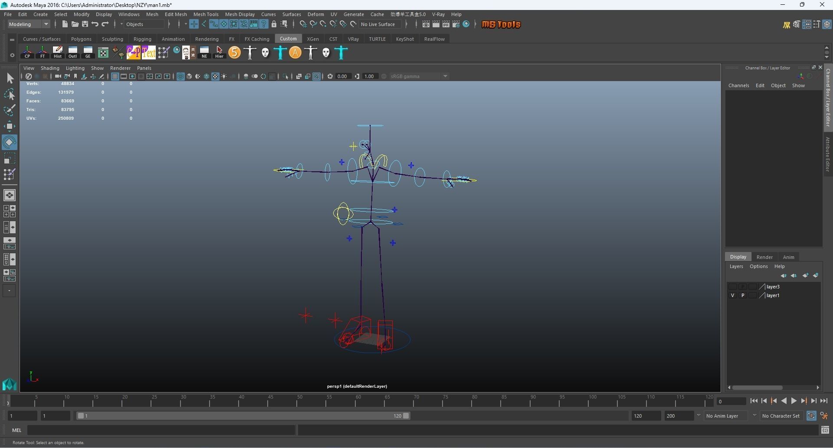Click the MS Tools logo button

[x=501, y=24]
